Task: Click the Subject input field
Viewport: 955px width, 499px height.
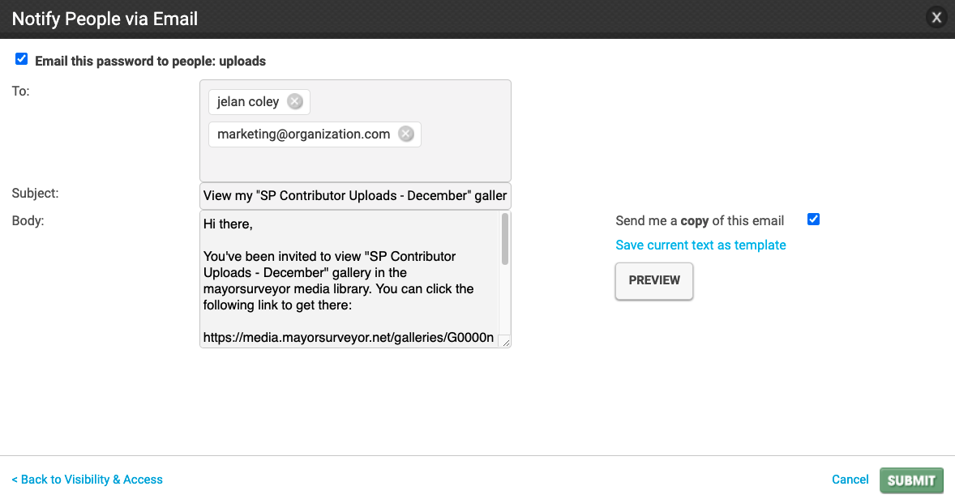Action: coord(355,196)
